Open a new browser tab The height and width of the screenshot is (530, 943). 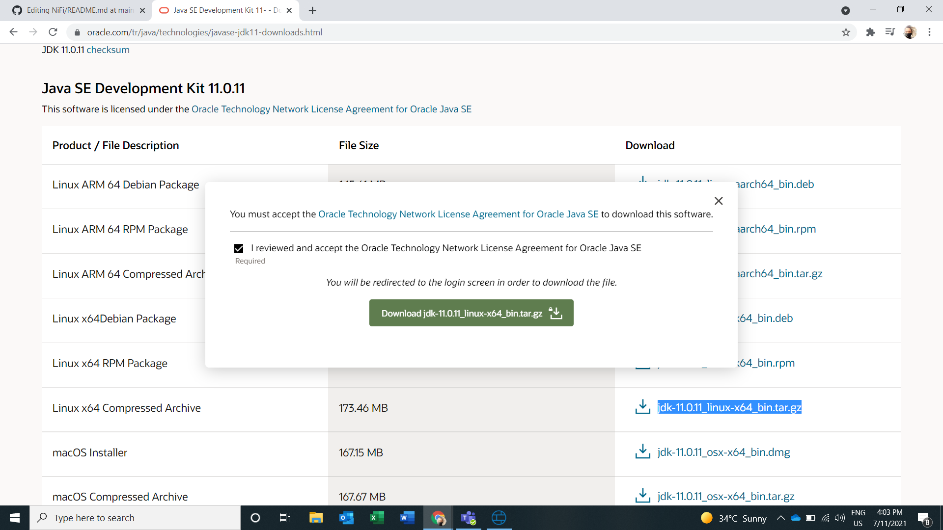312,10
